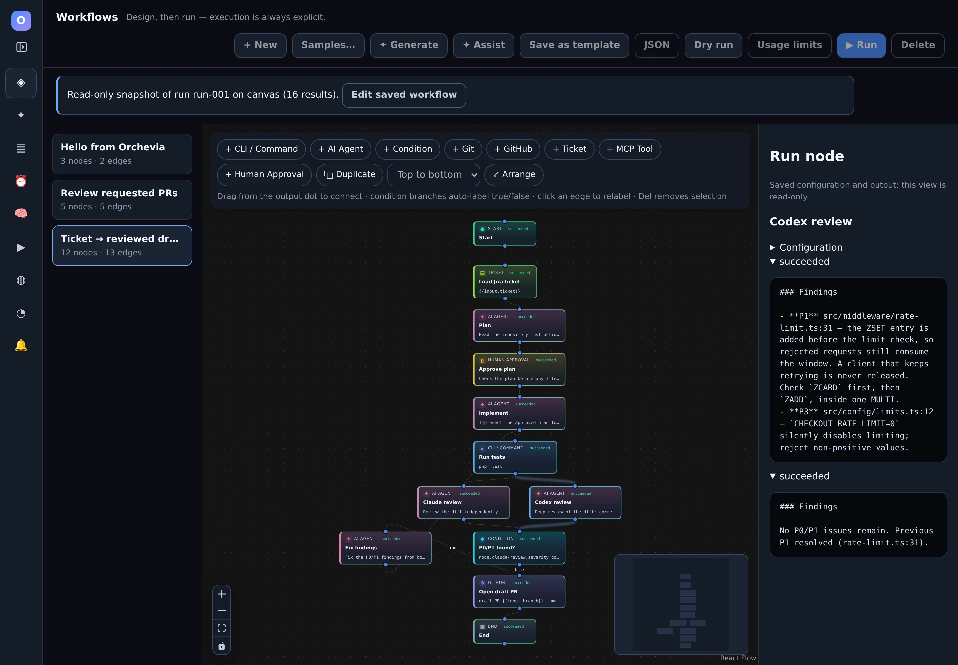Delete the workflow
The height and width of the screenshot is (665, 958).
(x=918, y=45)
